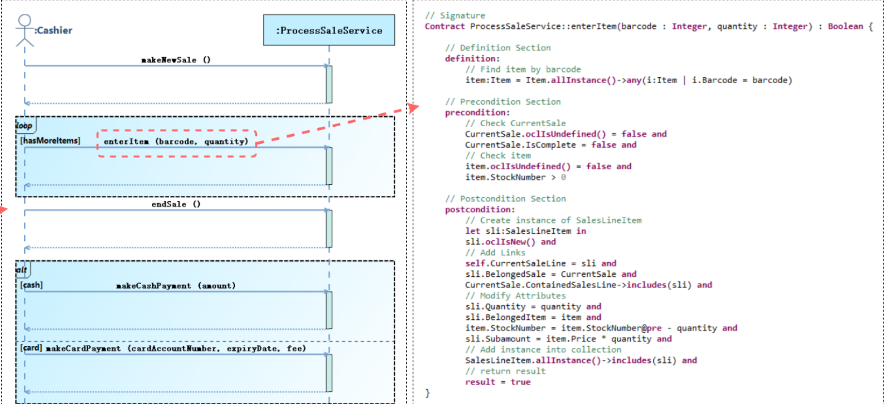This screenshot has height=404, width=885.
Task: Click the loop fragment label
Action: click(x=24, y=125)
